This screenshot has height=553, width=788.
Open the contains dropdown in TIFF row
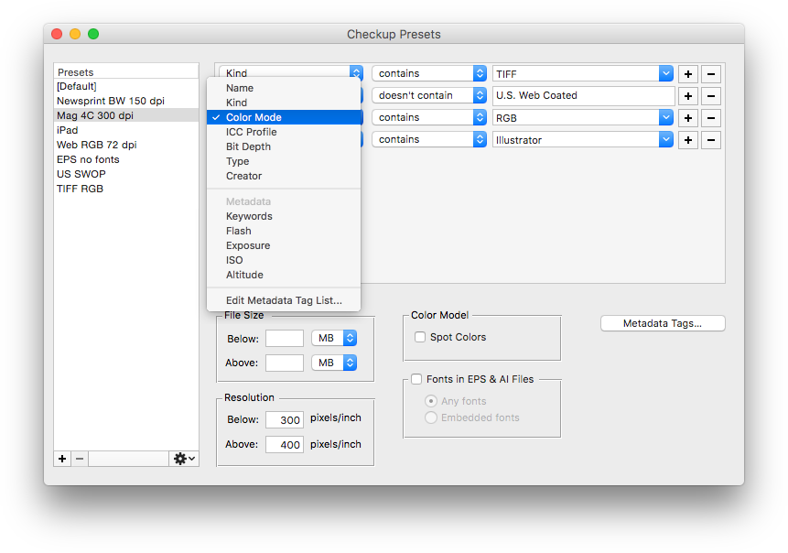point(429,73)
